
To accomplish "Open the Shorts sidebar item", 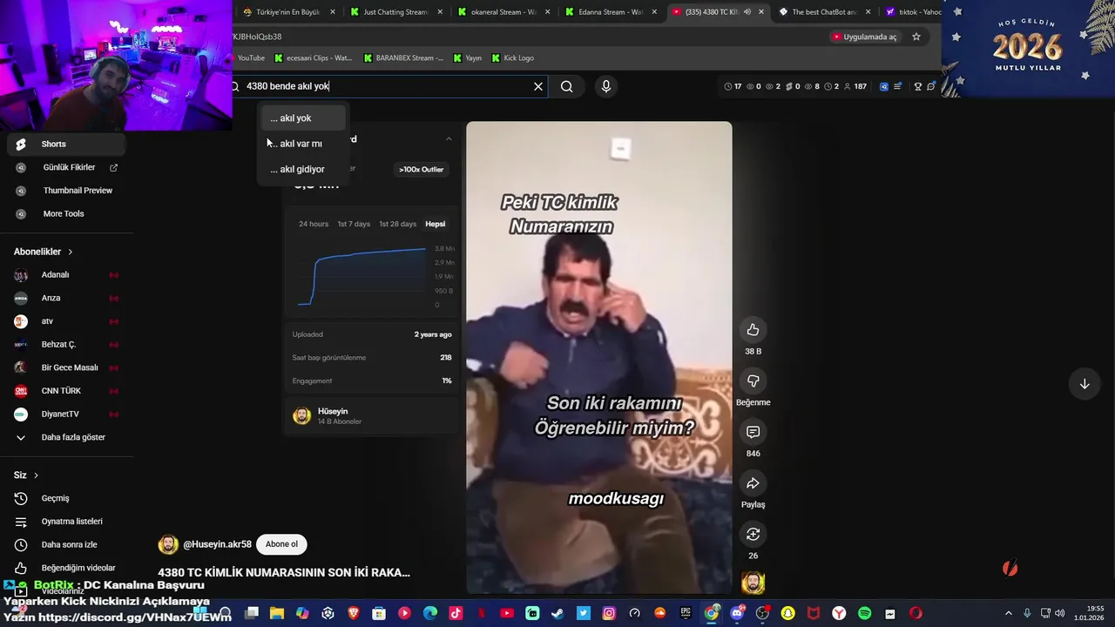I will pyautogui.click(x=66, y=144).
